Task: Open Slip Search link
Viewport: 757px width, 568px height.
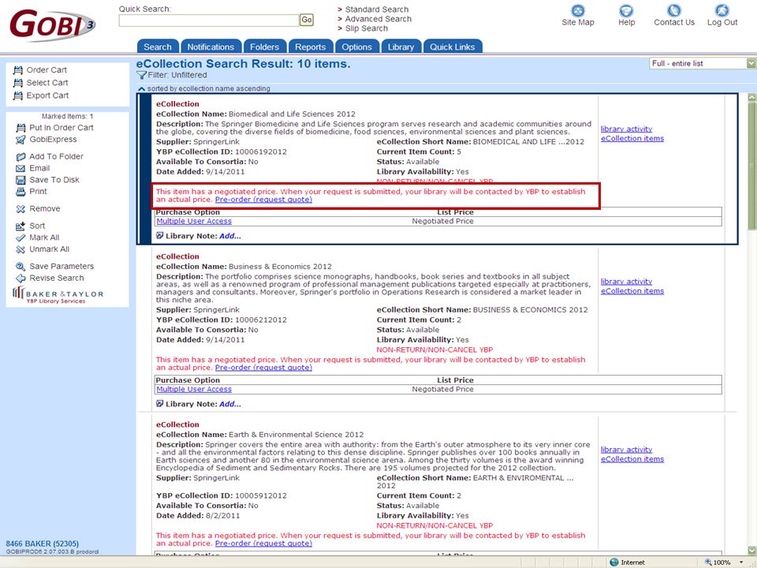Action: 366,28
